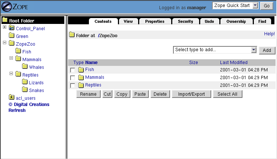Open the Help! link

tap(269, 34)
